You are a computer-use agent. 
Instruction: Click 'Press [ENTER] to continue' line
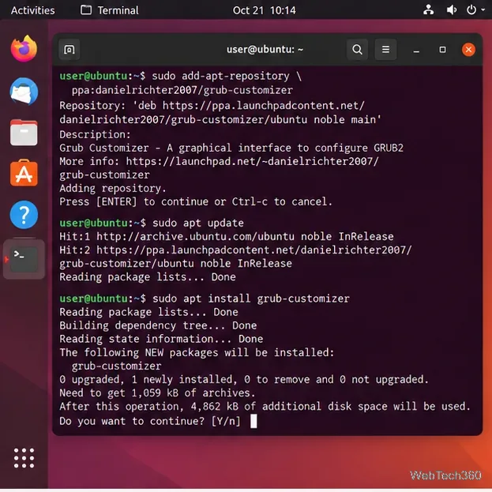(196, 201)
